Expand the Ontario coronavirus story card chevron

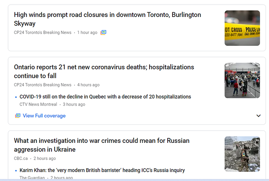click(x=258, y=116)
